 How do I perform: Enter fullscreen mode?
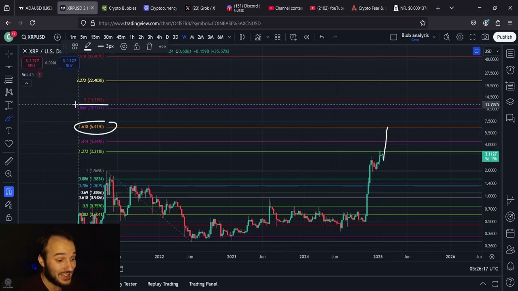(x=472, y=37)
